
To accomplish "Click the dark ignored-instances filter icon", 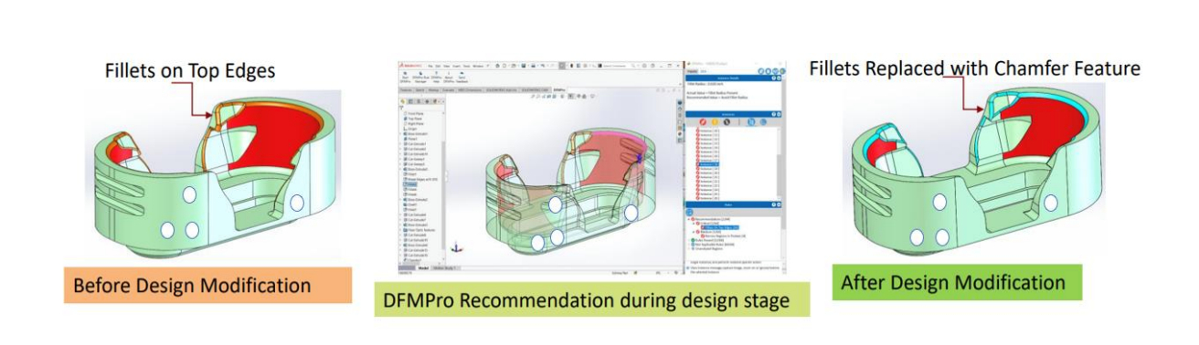I will point(727,121).
